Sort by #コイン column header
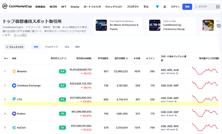 click(150, 58)
